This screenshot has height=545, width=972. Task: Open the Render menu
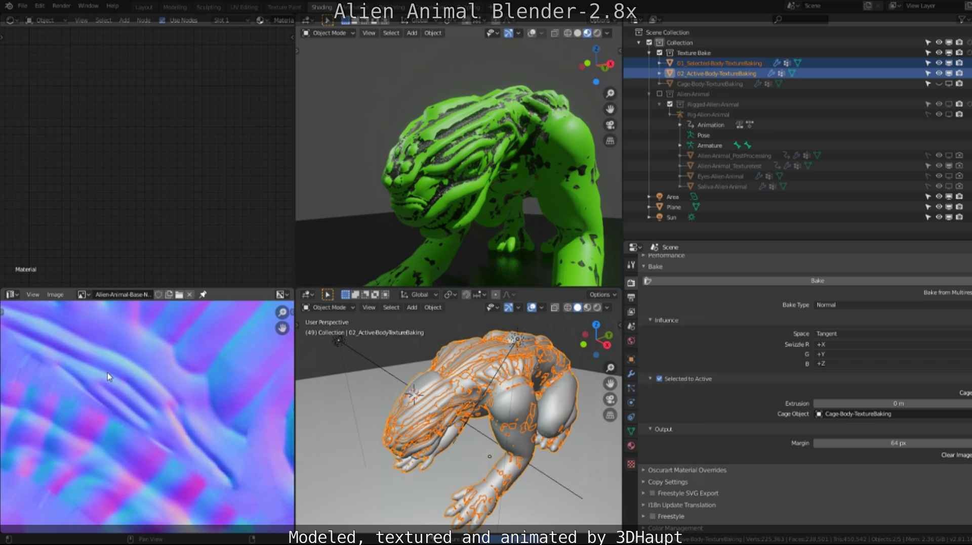[61, 6]
